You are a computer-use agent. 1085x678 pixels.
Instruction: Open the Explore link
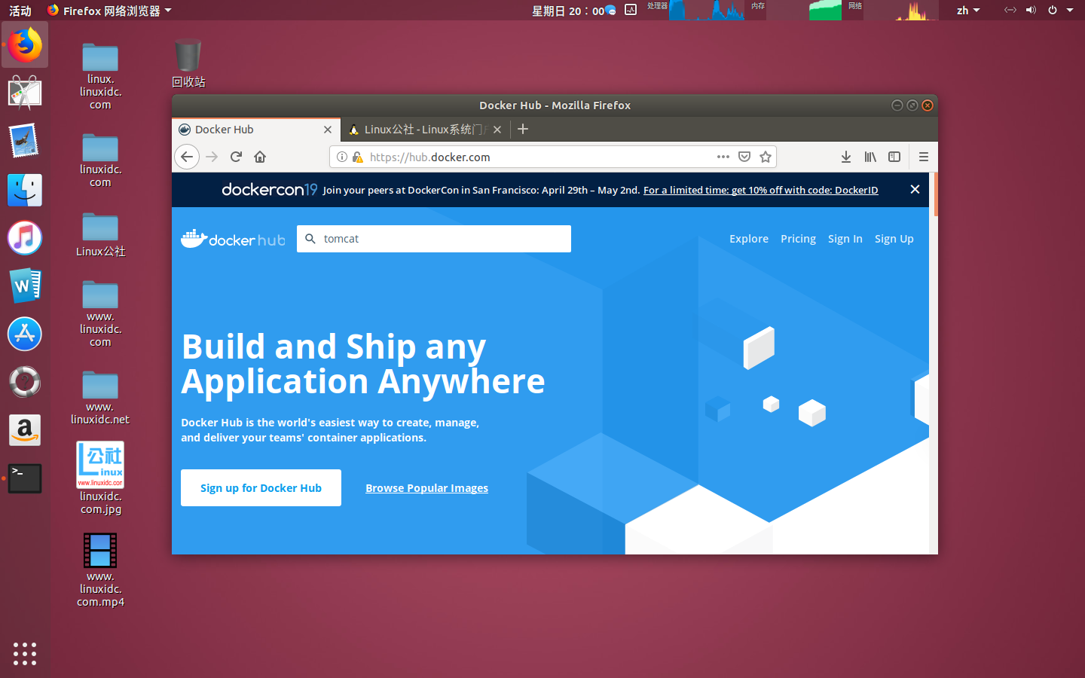tap(749, 239)
